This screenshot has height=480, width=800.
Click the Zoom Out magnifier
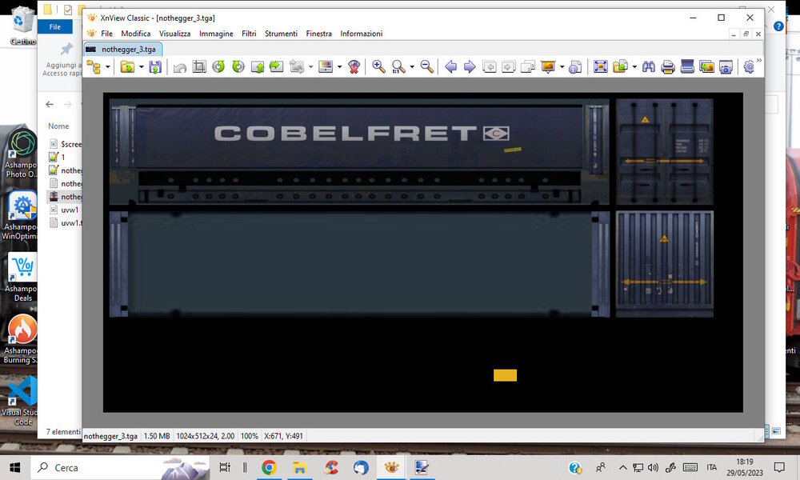[427, 67]
